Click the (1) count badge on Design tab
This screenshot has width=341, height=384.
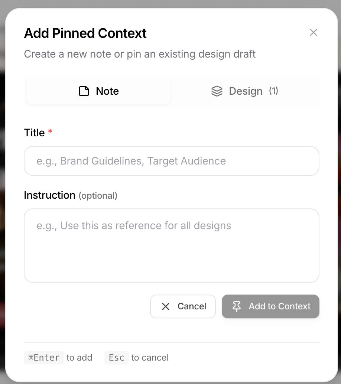pyautogui.click(x=273, y=91)
